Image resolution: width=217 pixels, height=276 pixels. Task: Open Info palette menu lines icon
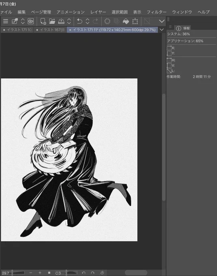pos(170,27)
